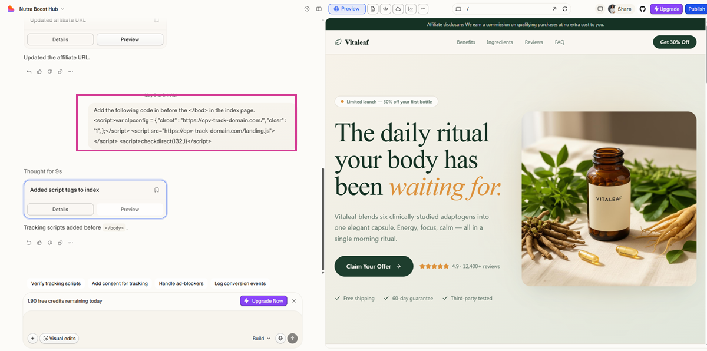Switch to the Preview tab in toolbar
Image resolution: width=707 pixels, height=351 pixels.
[346, 9]
